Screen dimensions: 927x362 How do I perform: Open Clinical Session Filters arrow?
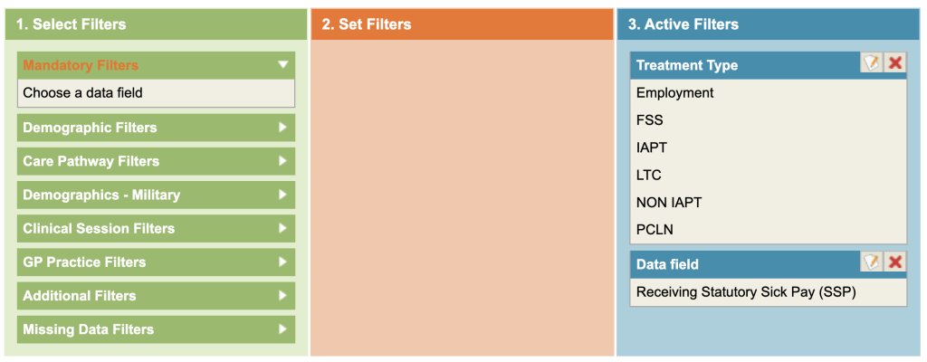(x=283, y=228)
